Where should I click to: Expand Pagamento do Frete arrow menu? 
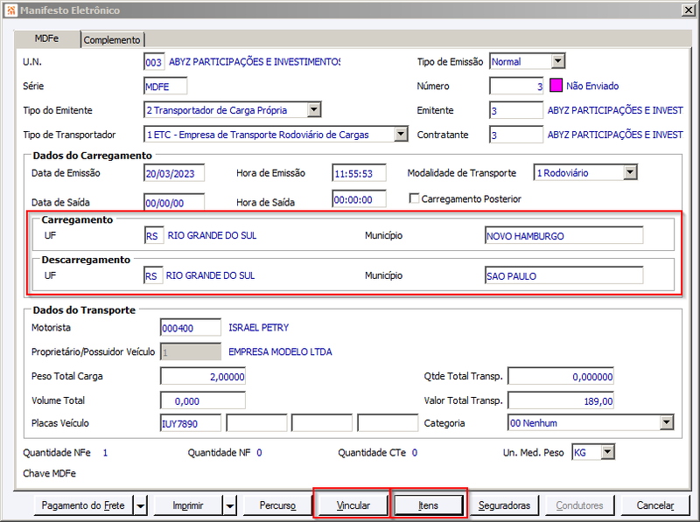point(140,505)
